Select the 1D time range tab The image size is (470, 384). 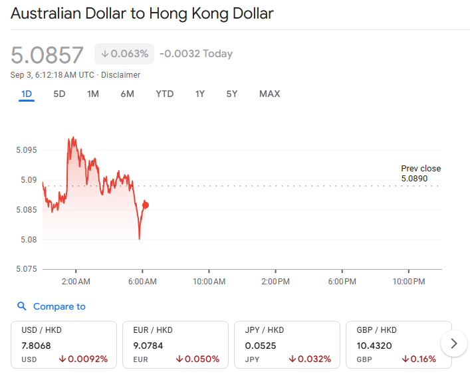[27, 94]
